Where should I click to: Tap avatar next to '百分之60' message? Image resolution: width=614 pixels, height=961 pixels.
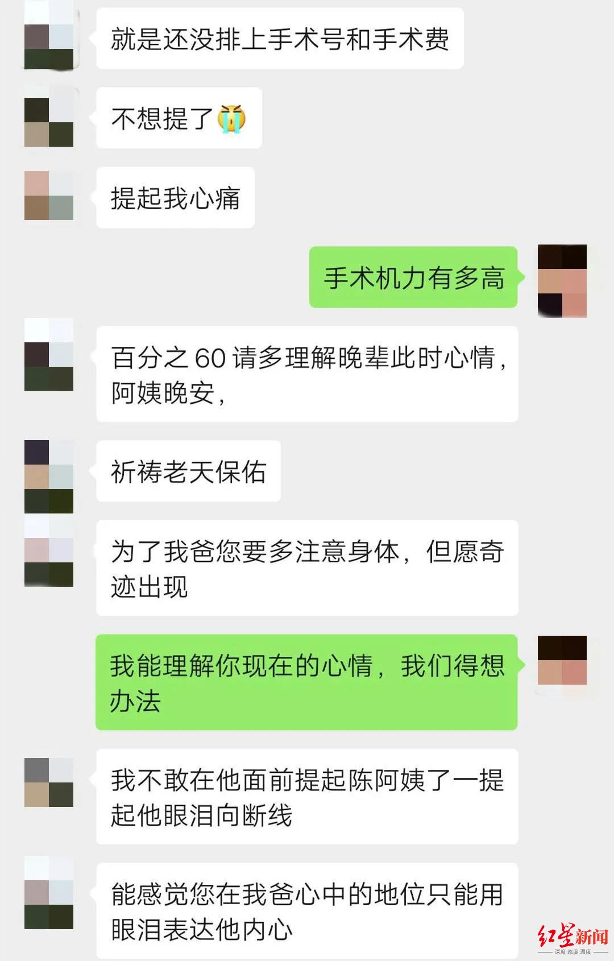click(x=49, y=355)
